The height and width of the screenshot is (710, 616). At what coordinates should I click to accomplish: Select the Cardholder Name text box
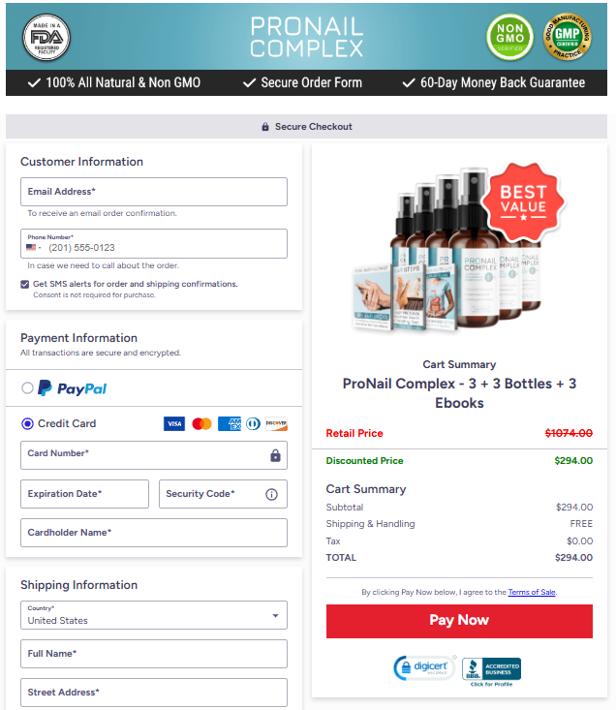click(x=154, y=533)
